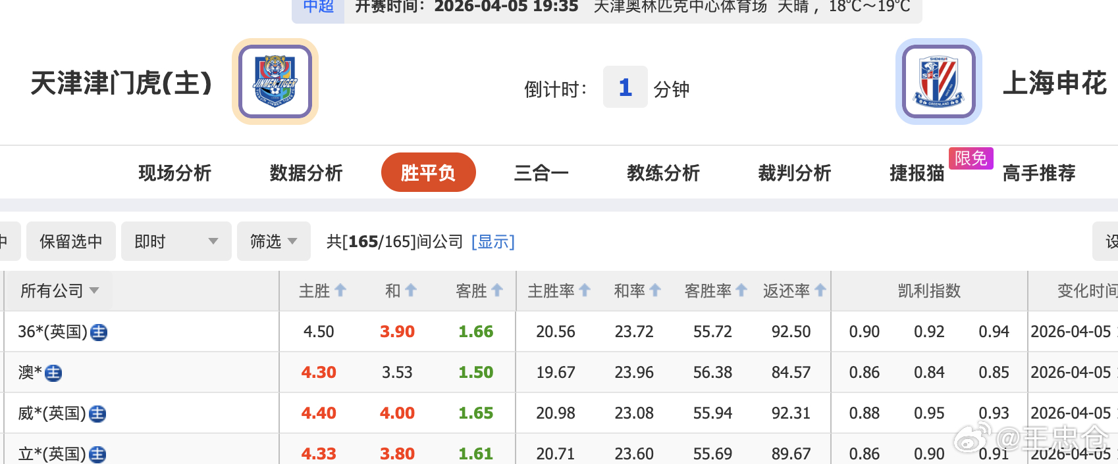The image size is (1118, 464).
Task: Click company name 澳*
Action: point(30,373)
